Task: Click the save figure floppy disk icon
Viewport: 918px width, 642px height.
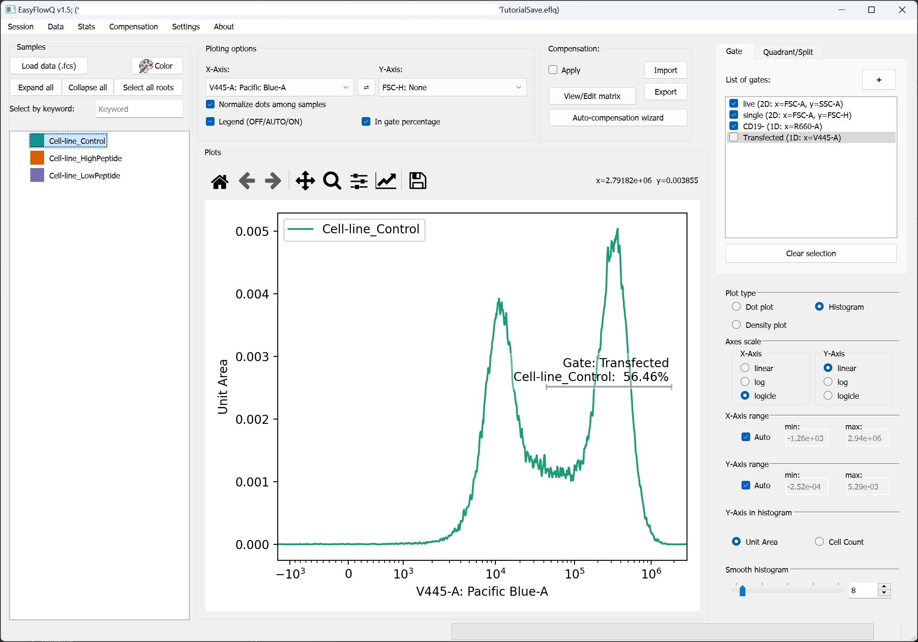Action: coord(418,181)
